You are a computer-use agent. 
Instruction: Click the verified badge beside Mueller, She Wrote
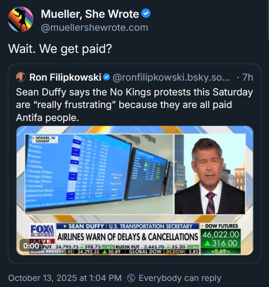(147, 14)
